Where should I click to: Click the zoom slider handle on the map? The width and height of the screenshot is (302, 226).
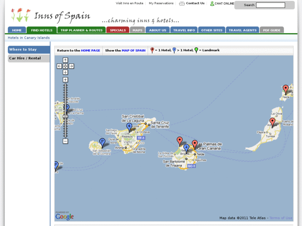point(65,117)
